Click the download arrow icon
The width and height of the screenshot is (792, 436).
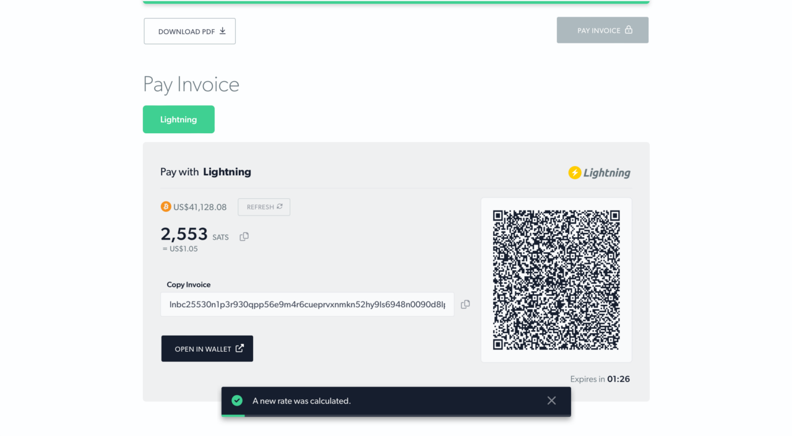click(x=223, y=31)
